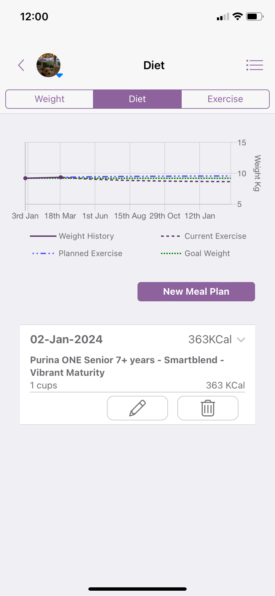Create a New Meal Plan
Screen dimensions: 275x596
196,292
